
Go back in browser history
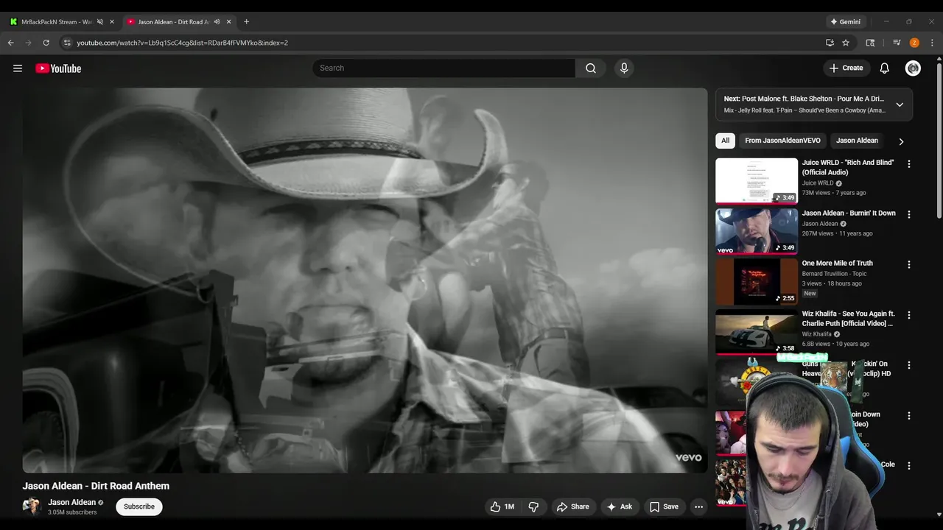(11, 43)
